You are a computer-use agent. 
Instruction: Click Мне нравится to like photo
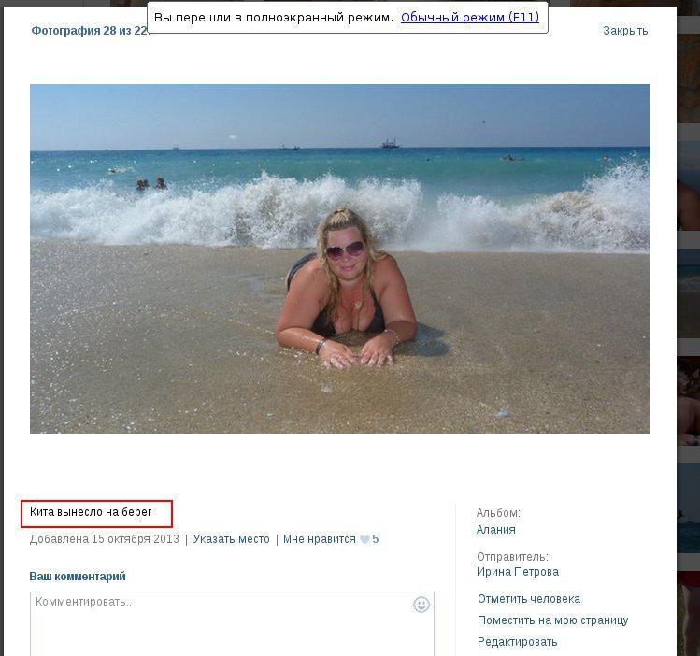click(320, 539)
